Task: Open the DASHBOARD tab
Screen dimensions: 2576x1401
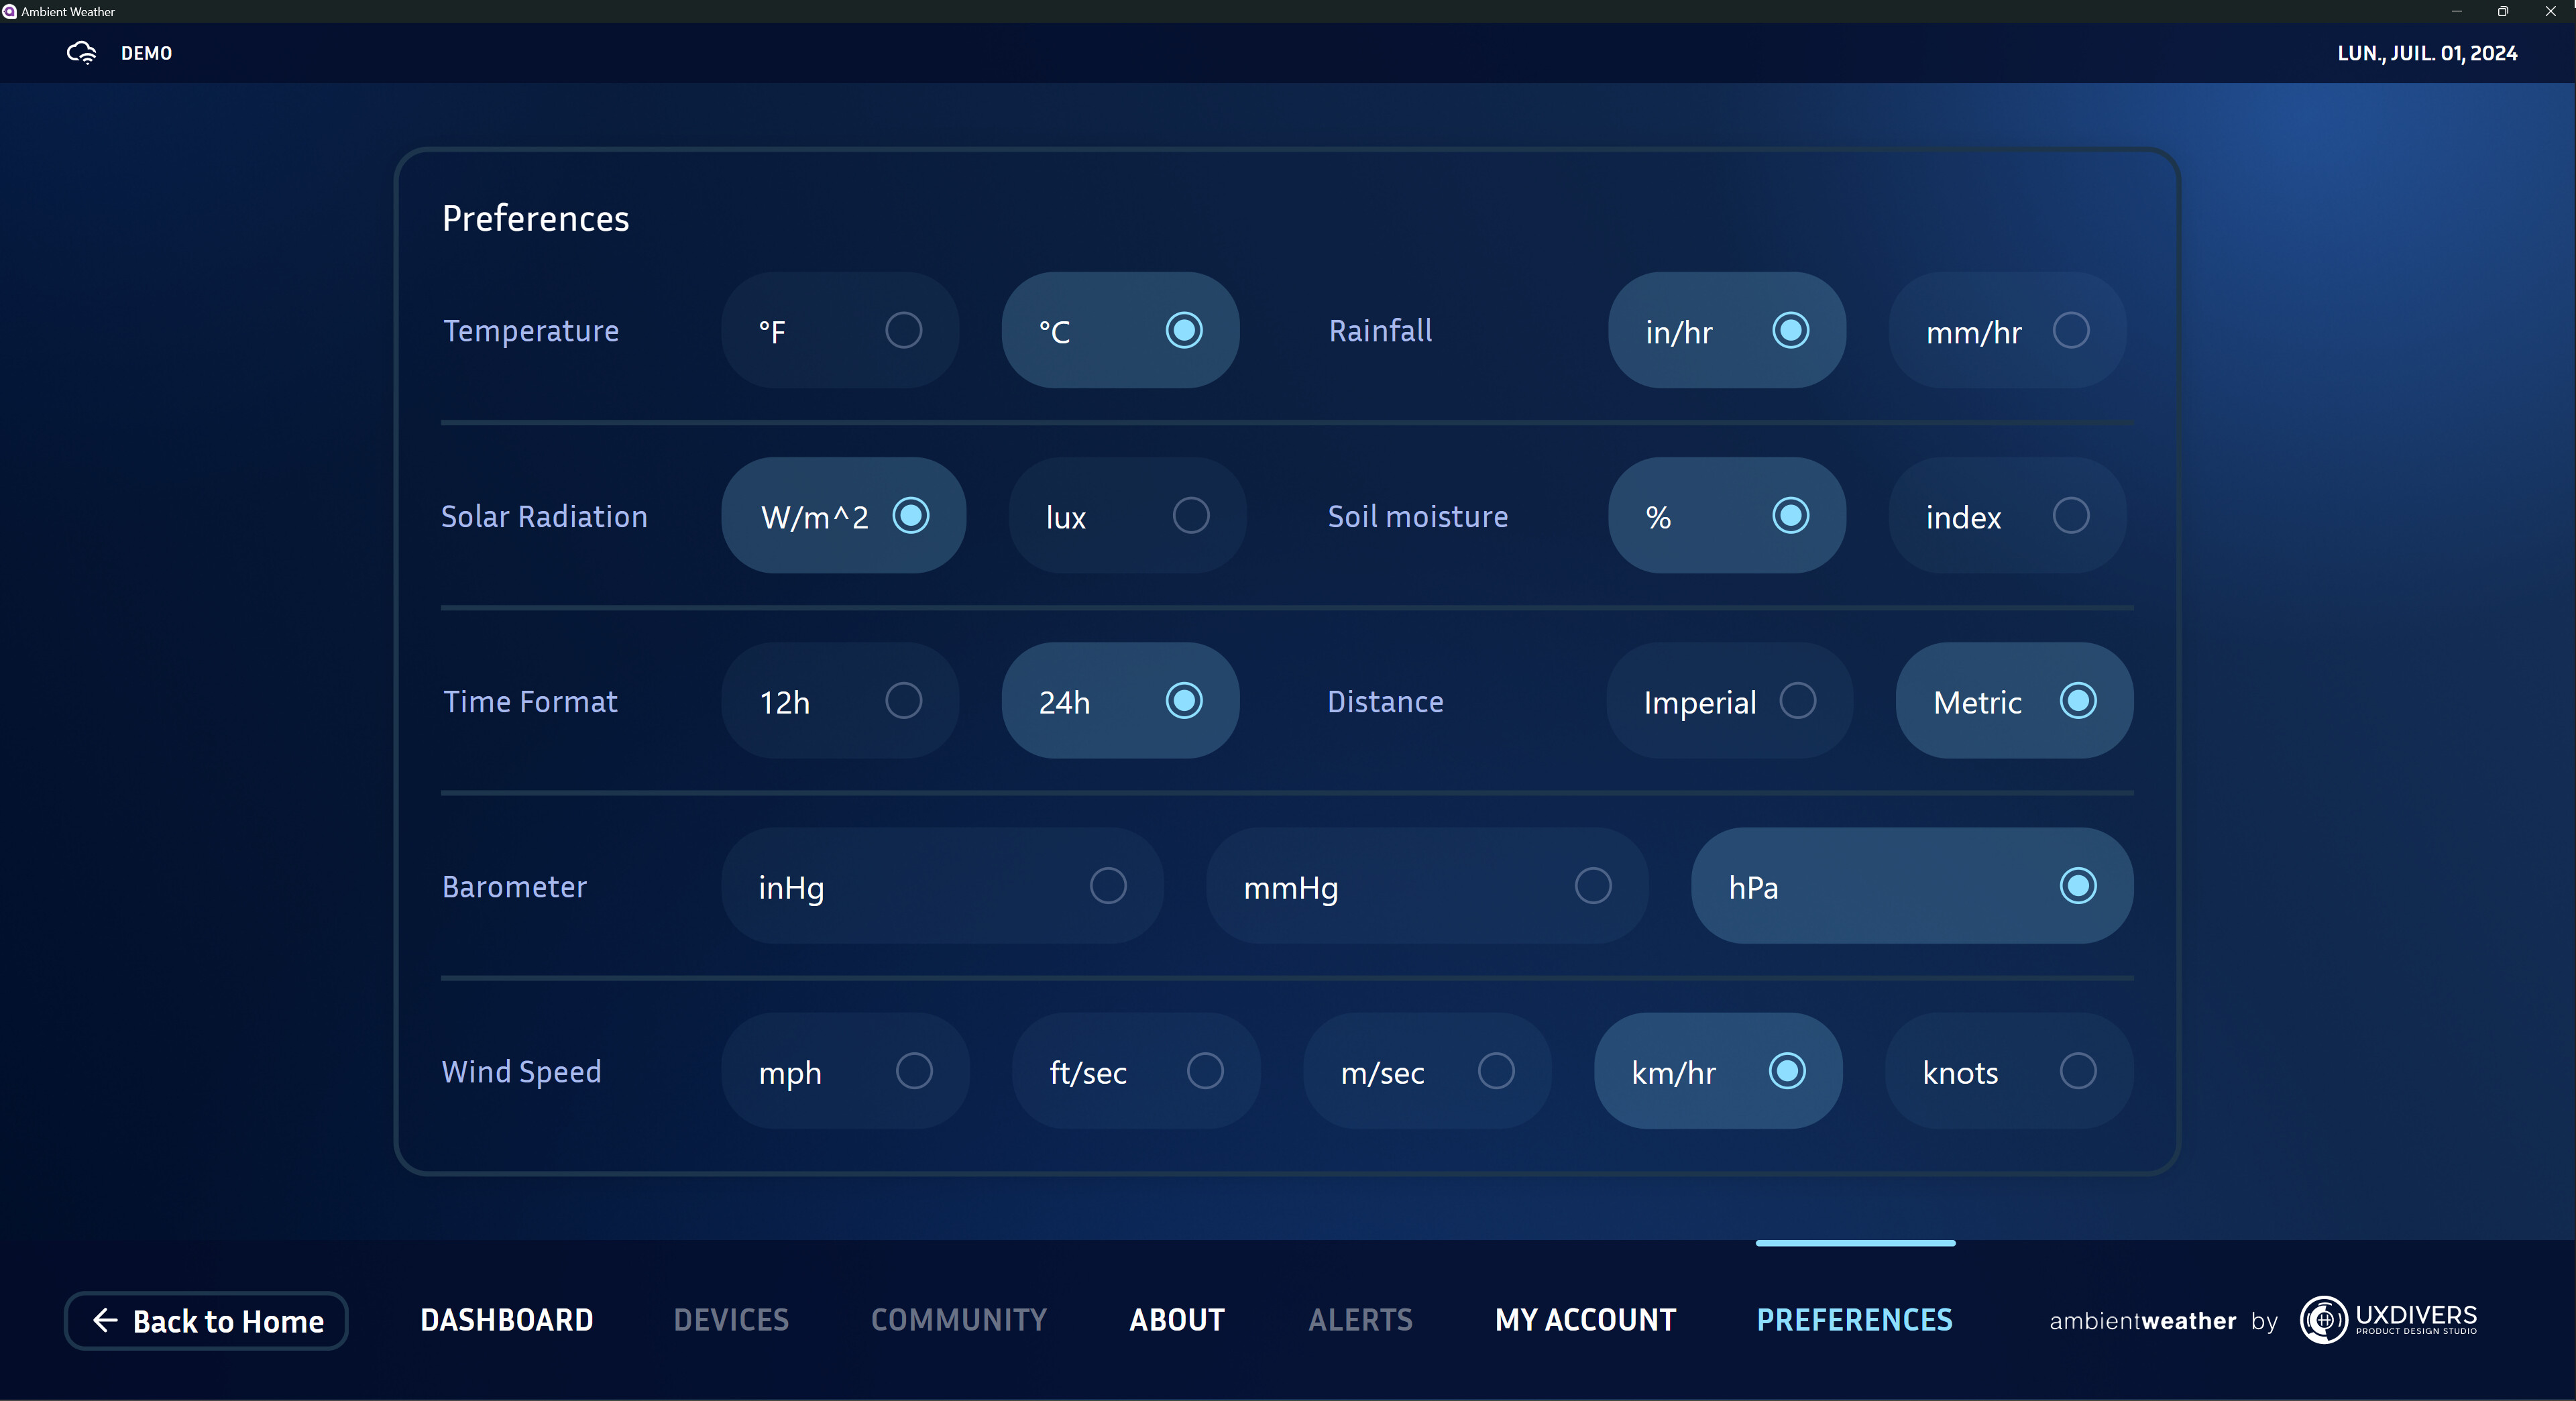Action: pos(507,1320)
